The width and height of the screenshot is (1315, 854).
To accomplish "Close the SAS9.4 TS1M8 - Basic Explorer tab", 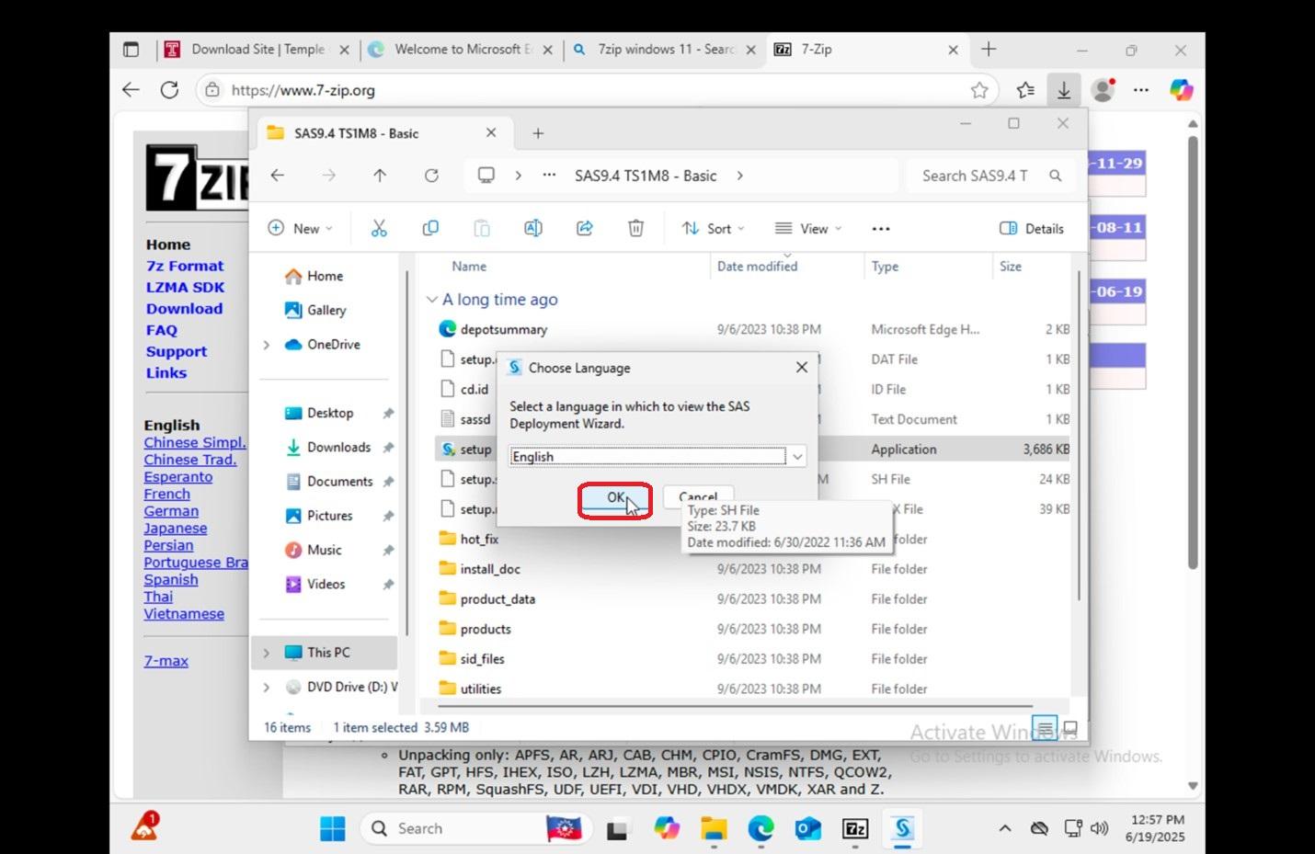I will (x=491, y=133).
